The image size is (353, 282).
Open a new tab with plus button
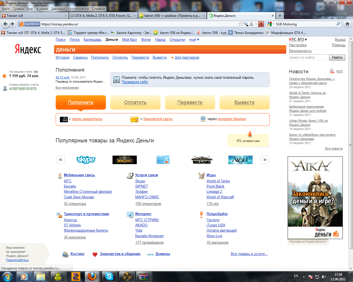(x=280, y=16)
